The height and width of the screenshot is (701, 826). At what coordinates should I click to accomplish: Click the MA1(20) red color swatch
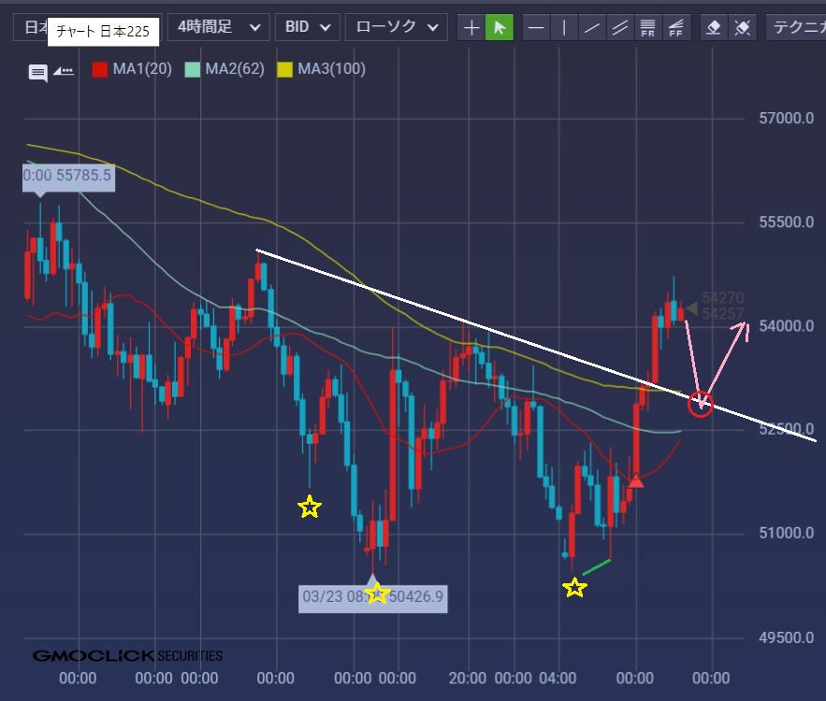coord(99,69)
